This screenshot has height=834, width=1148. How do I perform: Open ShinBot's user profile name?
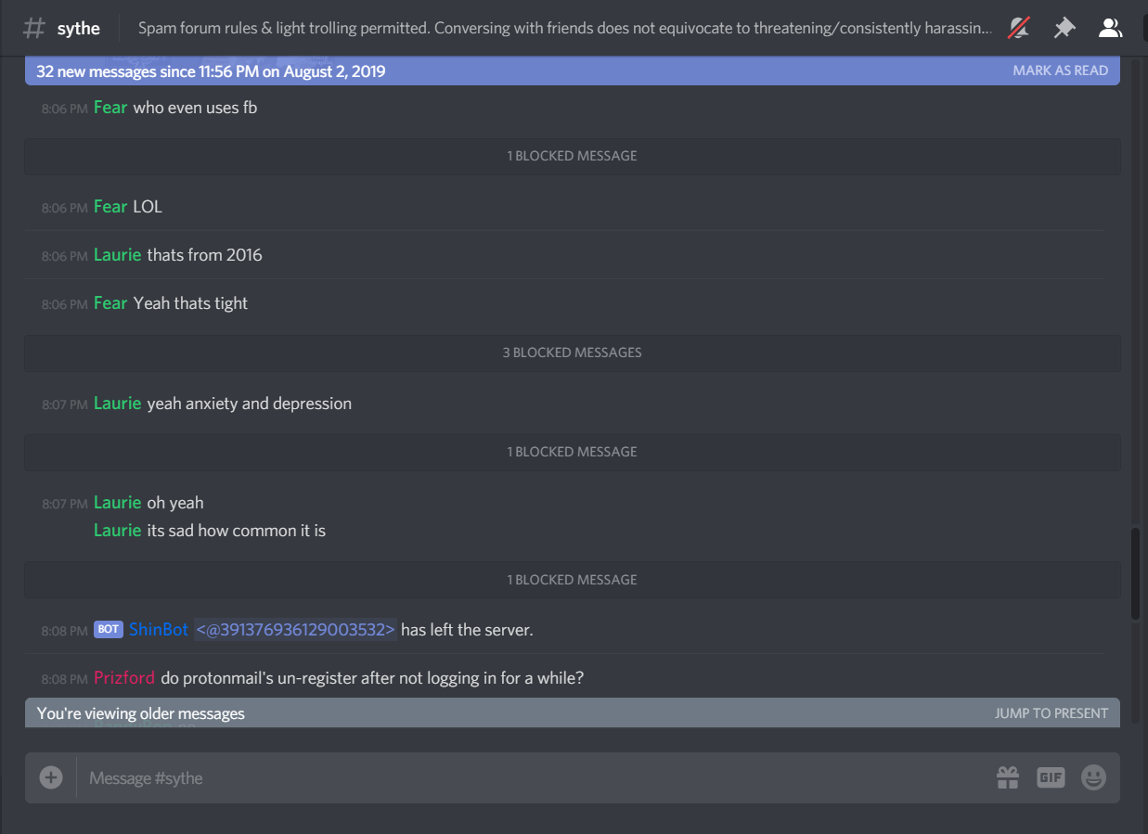click(x=159, y=630)
